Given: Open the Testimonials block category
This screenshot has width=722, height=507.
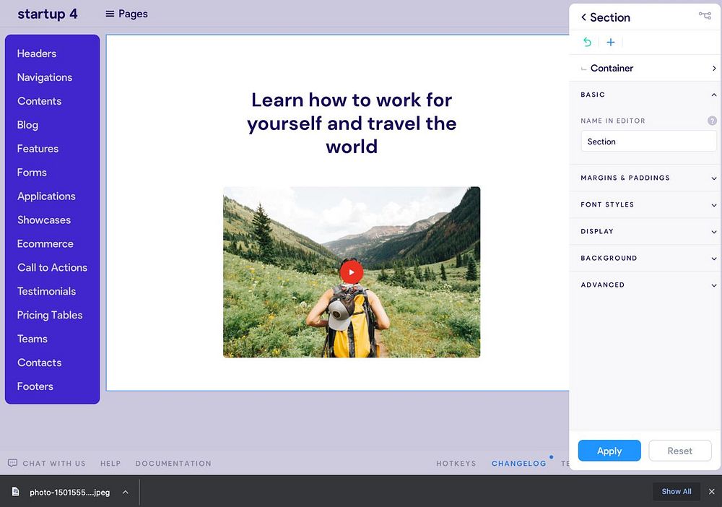Looking at the screenshot, I should pos(46,292).
